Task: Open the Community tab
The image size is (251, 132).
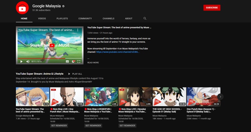Action: click(85, 18)
